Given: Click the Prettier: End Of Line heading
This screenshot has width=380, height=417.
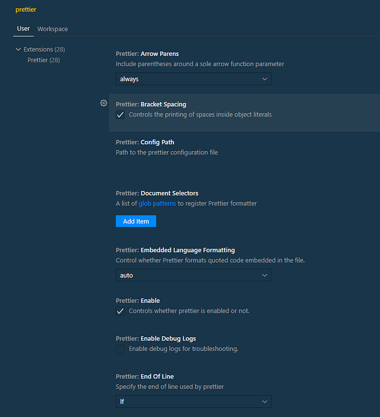Looking at the screenshot, I should pyautogui.click(x=144, y=376).
